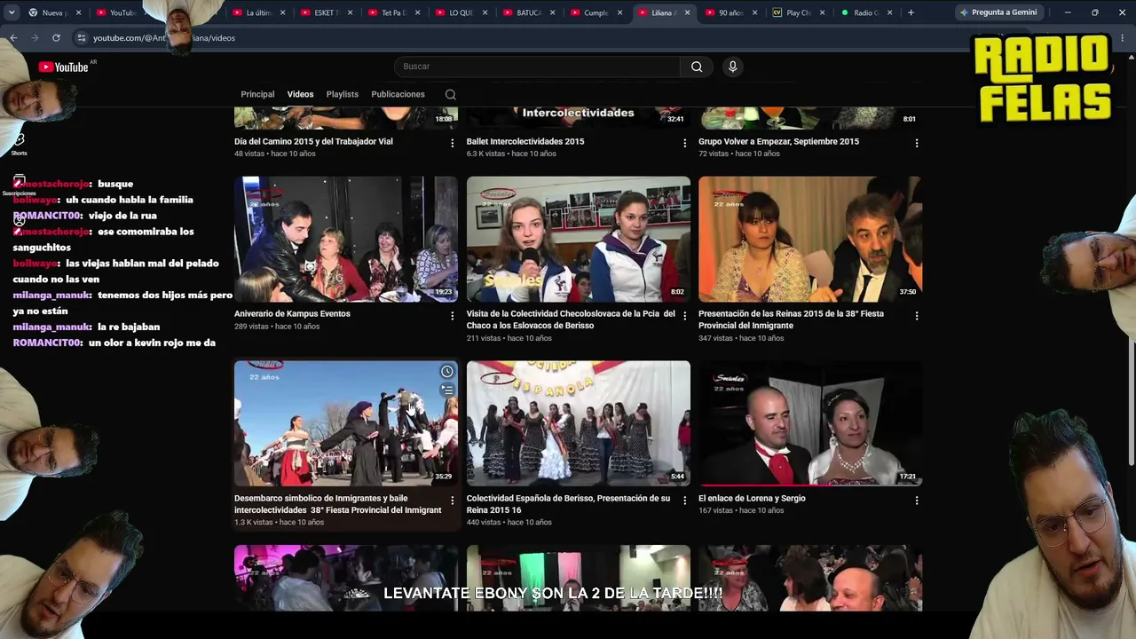Play the Lorena y Sergio wedding thumbnail
This screenshot has height=639, width=1136.
(x=810, y=423)
